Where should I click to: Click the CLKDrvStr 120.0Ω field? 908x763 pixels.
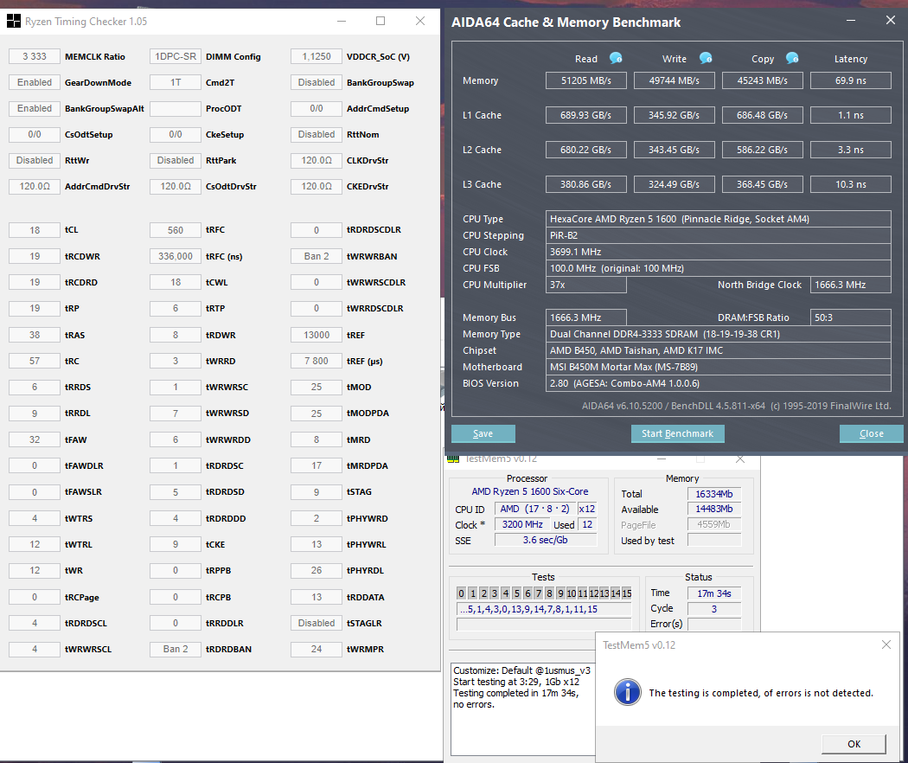[317, 160]
